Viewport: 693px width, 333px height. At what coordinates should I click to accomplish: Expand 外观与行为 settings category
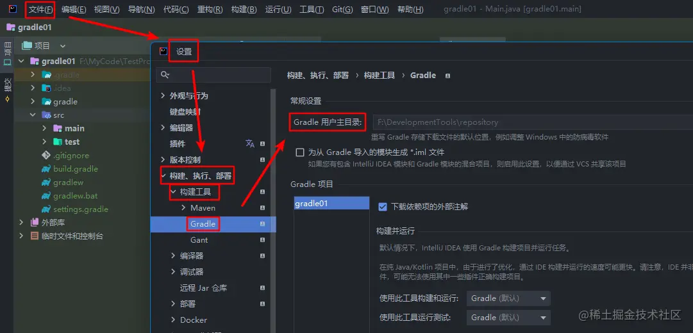163,96
